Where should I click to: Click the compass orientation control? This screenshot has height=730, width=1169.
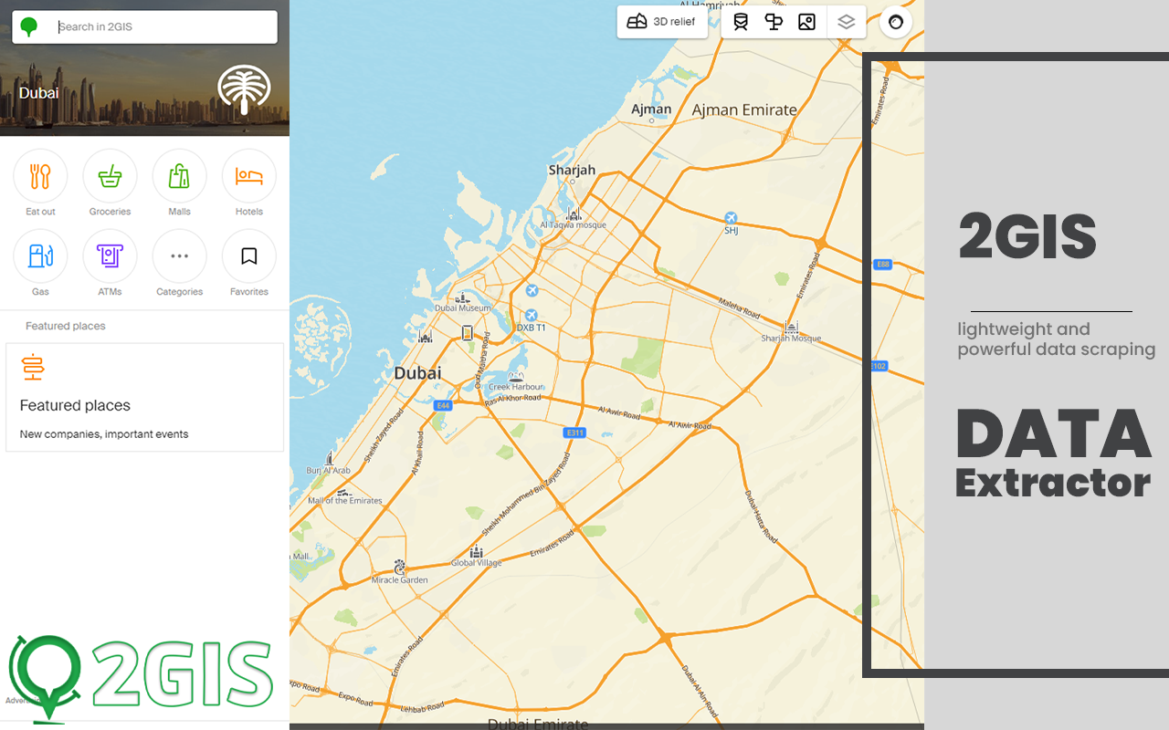[896, 22]
